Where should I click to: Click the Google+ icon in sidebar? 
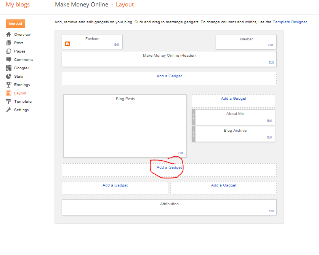point(8,68)
